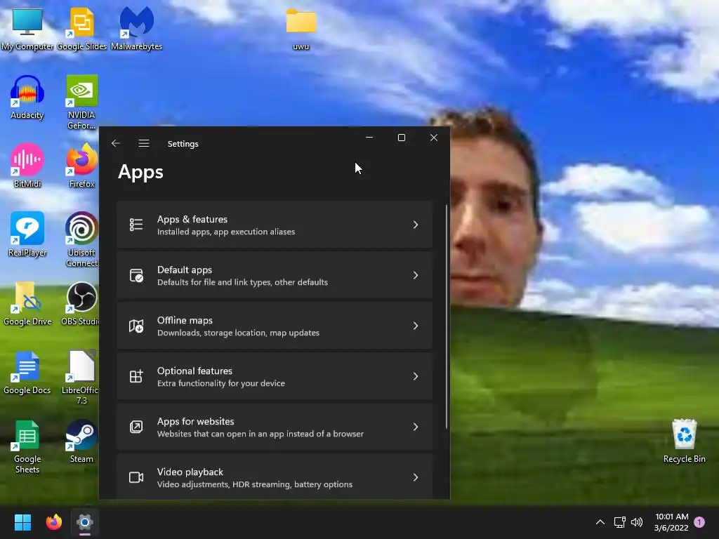Open the uwu folder on desktop

coord(301,29)
